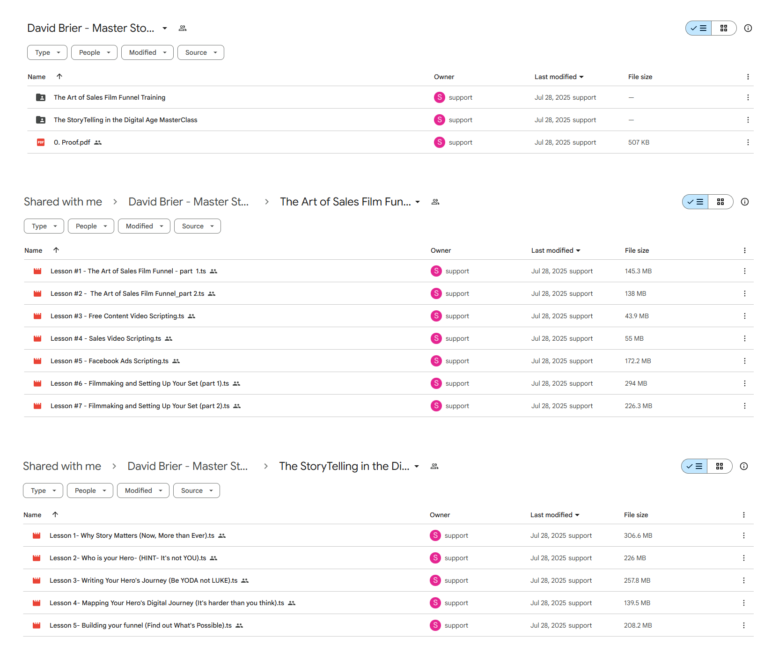779x659 pixels.
Task: Switch to grid view in The Art of Sales Film Fun... panel
Action: 720,202
